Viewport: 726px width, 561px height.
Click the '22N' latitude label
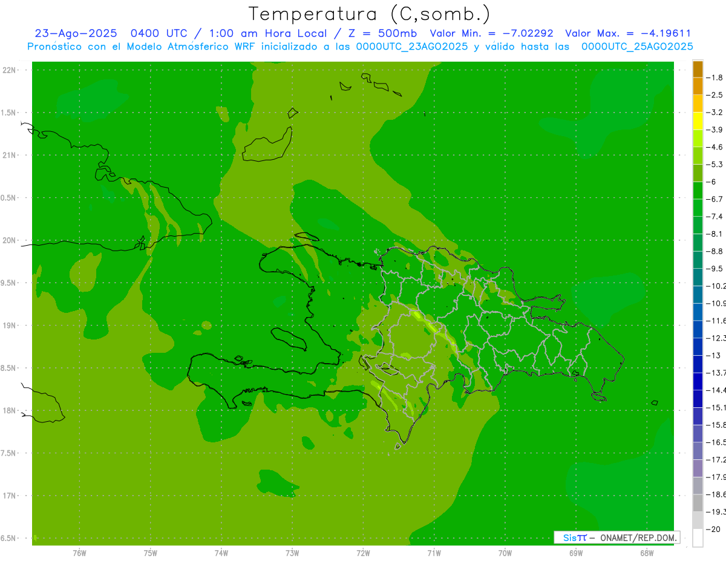coord(10,70)
